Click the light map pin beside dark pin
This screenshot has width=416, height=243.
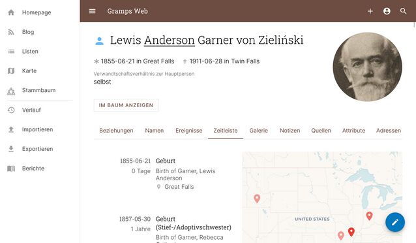[x=341, y=236]
